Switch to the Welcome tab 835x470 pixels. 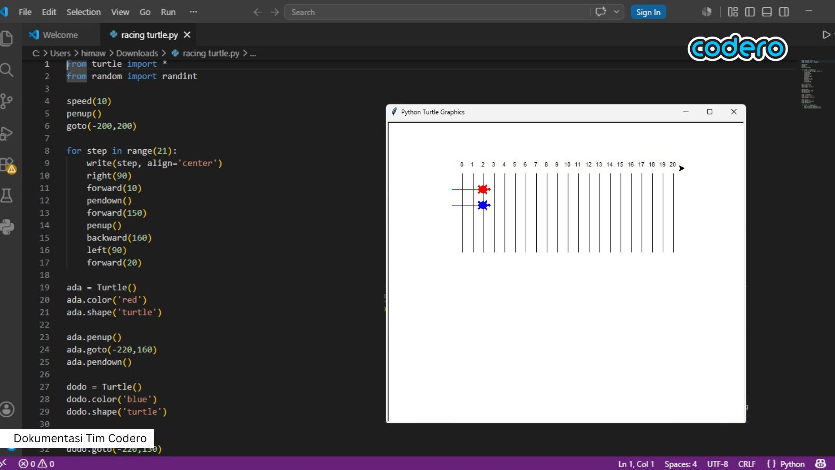[61, 35]
